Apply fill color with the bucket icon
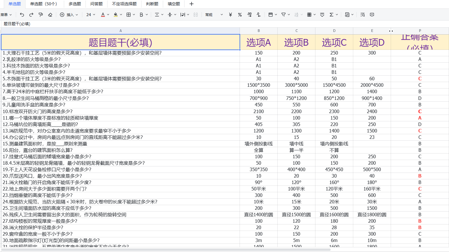Viewport: 449px width, 252px height. click(x=116, y=15)
